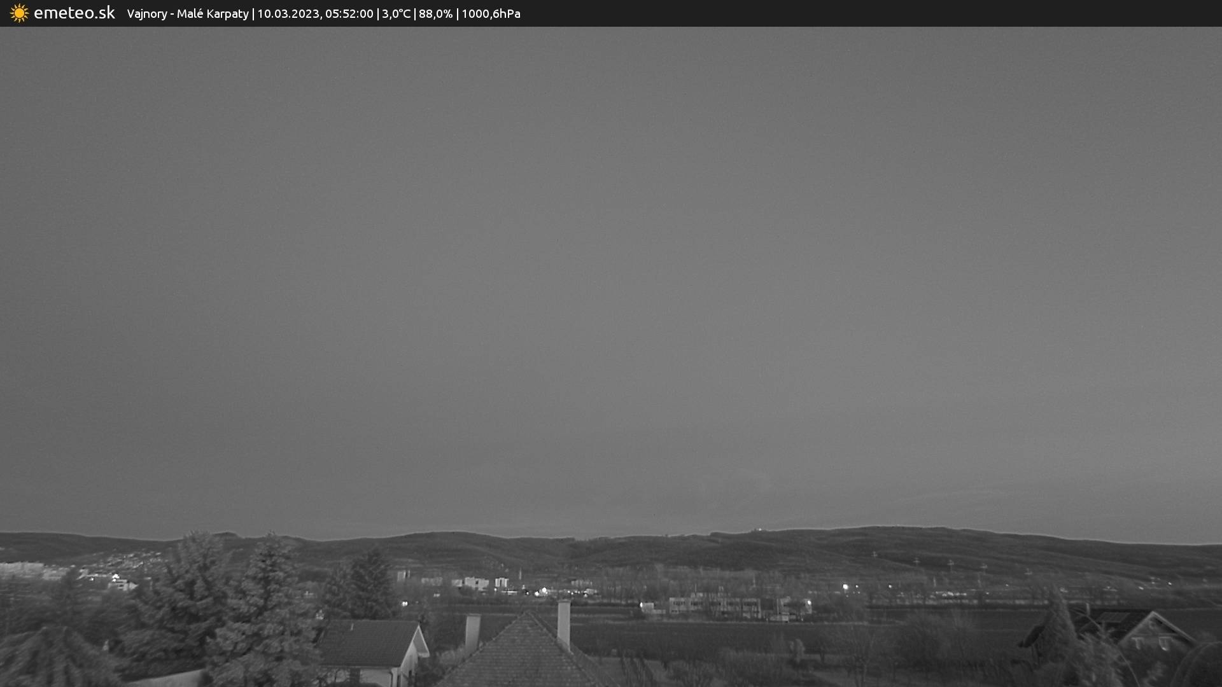Click the 3,0°C temperature reading

click(396, 14)
